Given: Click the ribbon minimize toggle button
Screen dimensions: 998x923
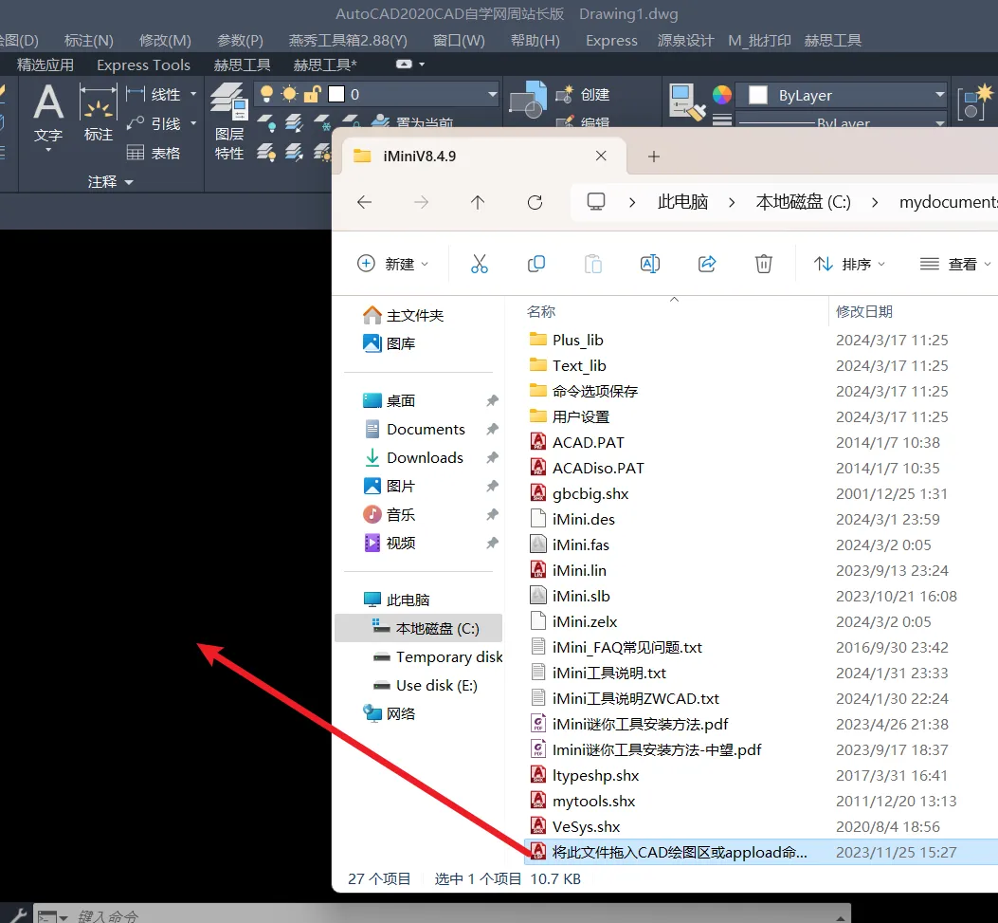Looking at the screenshot, I should pos(404,64).
